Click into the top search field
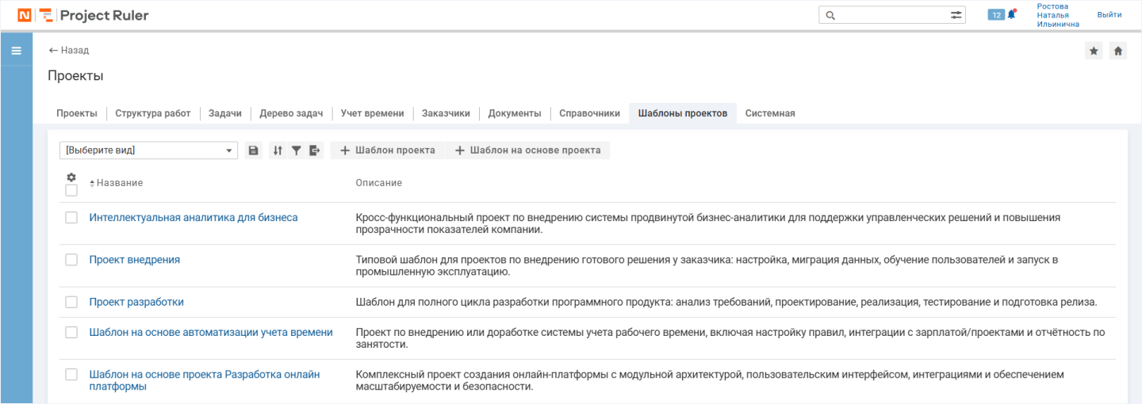The height and width of the screenshot is (404, 1142). (x=888, y=15)
